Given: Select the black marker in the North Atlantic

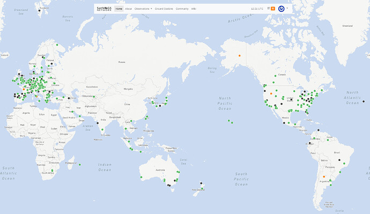Looking at the screenshot, I should (364, 101).
